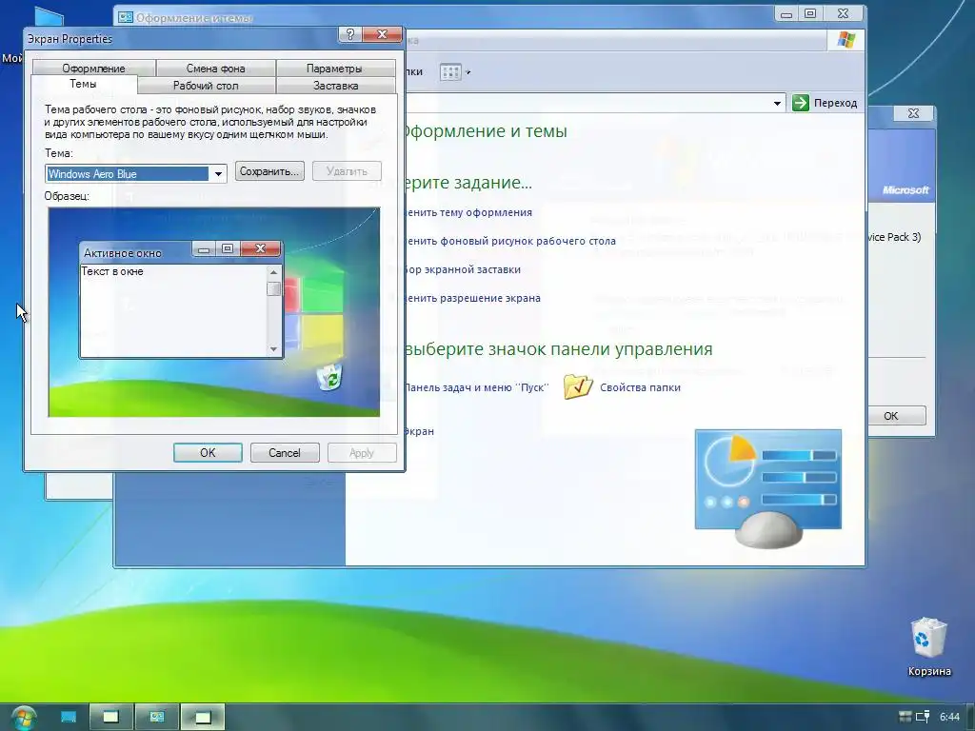Image resolution: width=975 pixels, height=731 pixels.
Task: Open the change theme link
Action: click(x=468, y=212)
